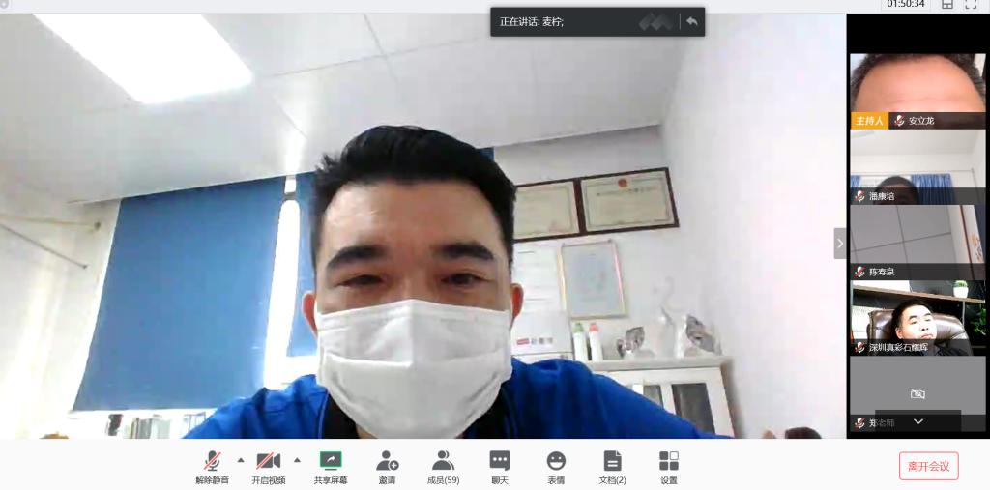Open the 表情 emoji reactions
This screenshot has width=990, height=490.
tap(556, 462)
